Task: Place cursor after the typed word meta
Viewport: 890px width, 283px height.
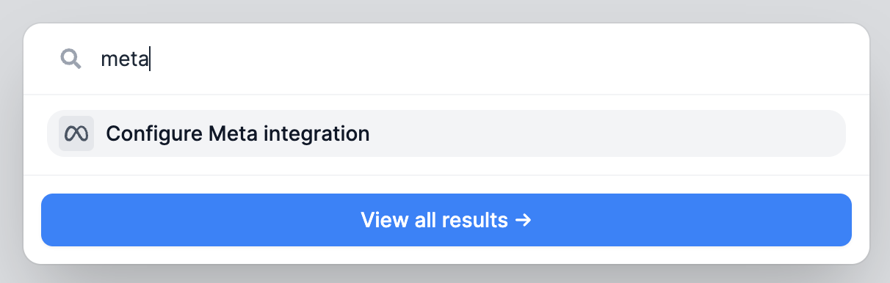Action: coord(150,59)
